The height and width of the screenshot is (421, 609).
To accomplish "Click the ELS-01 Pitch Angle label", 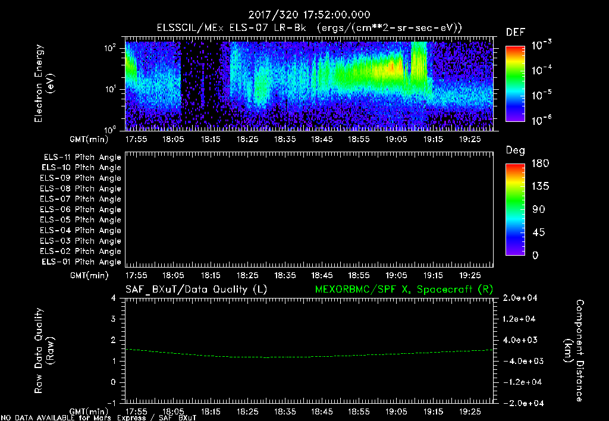I will click(81, 262).
